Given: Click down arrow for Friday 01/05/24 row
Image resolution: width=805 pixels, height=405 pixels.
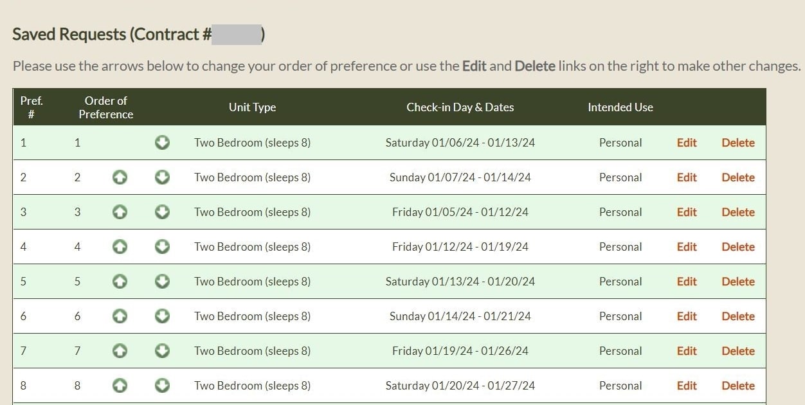Looking at the screenshot, I should [x=162, y=212].
